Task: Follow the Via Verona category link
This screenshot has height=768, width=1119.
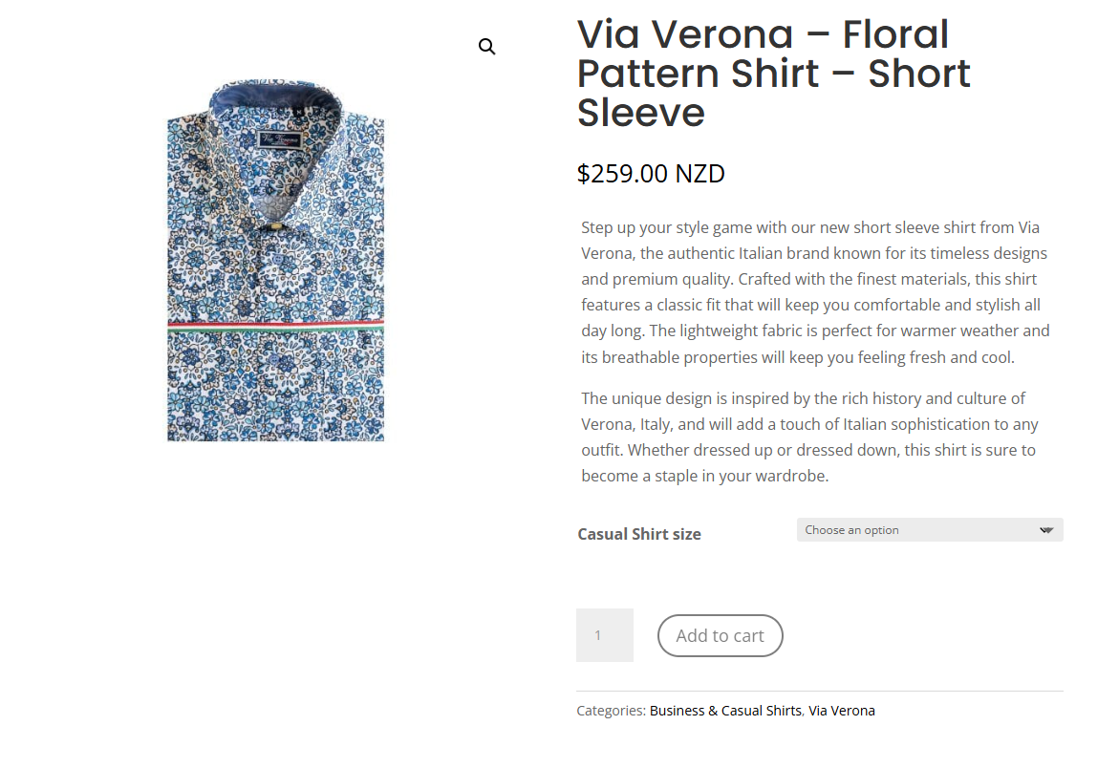Action: (x=842, y=711)
